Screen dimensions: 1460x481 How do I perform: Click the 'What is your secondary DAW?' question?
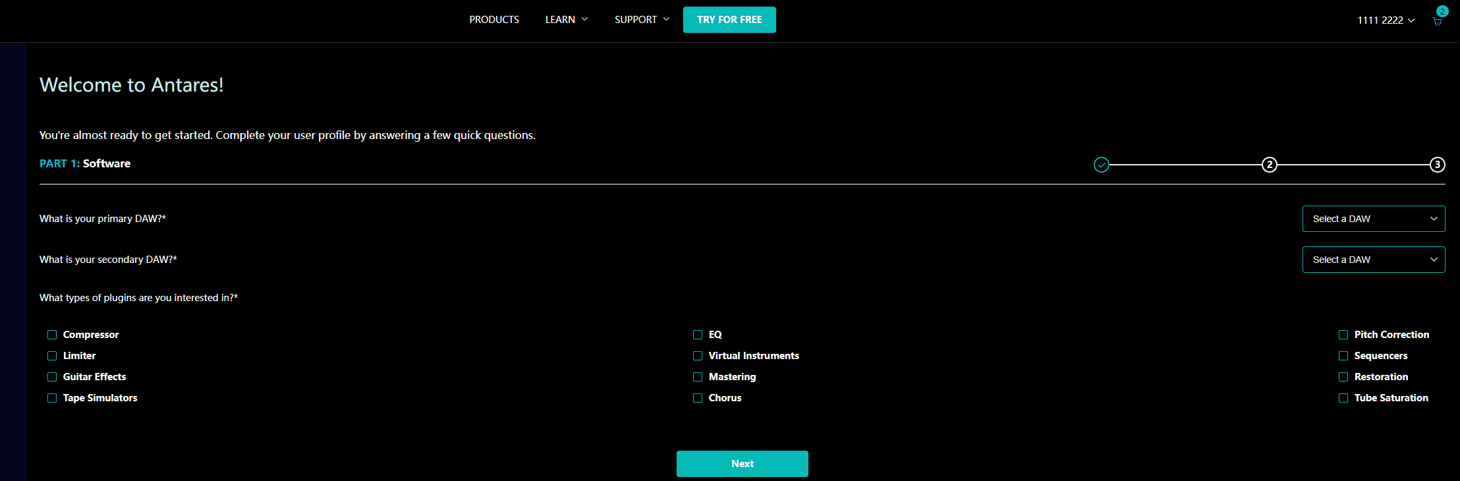click(108, 260)
